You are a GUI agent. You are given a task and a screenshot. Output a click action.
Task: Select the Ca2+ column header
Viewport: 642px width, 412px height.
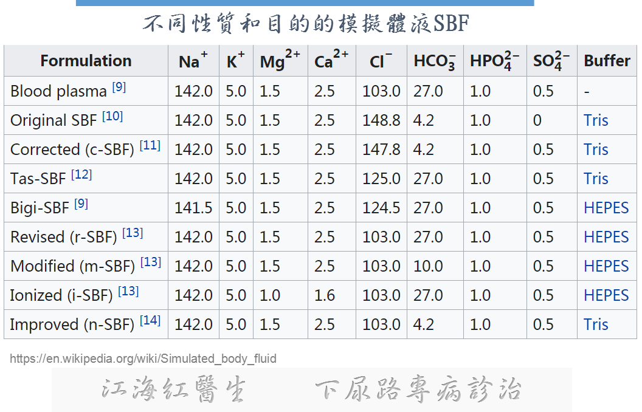(331, 61)
